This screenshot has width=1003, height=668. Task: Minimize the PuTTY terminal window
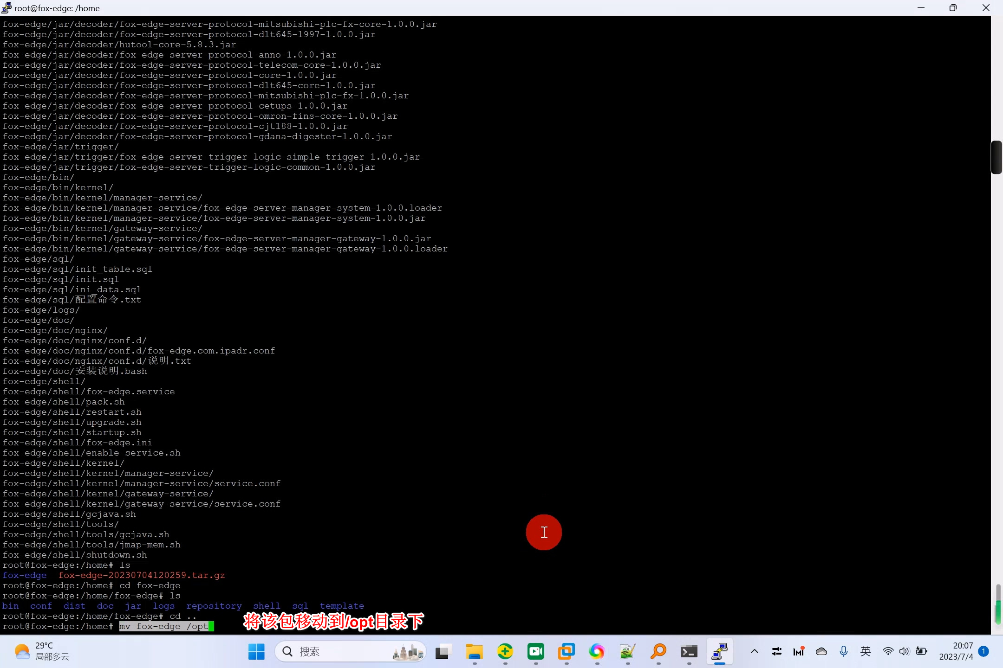[921, 8]
